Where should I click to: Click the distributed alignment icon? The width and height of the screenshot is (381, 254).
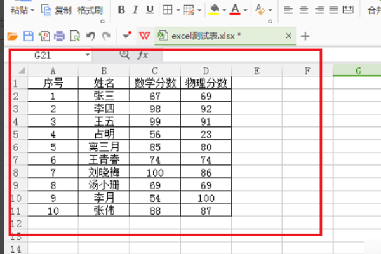click(x=348, y=10)
